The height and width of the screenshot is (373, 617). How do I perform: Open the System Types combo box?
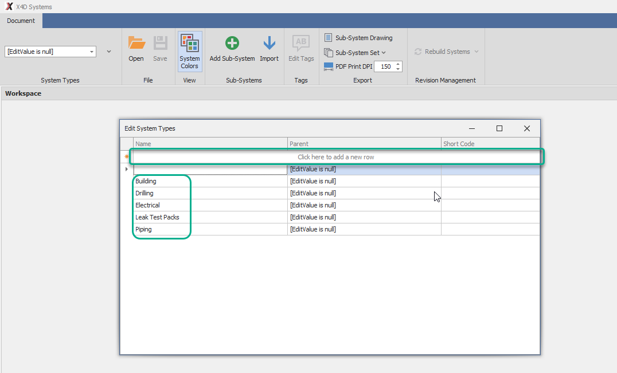pyautogui.click(x=50, y=52)
